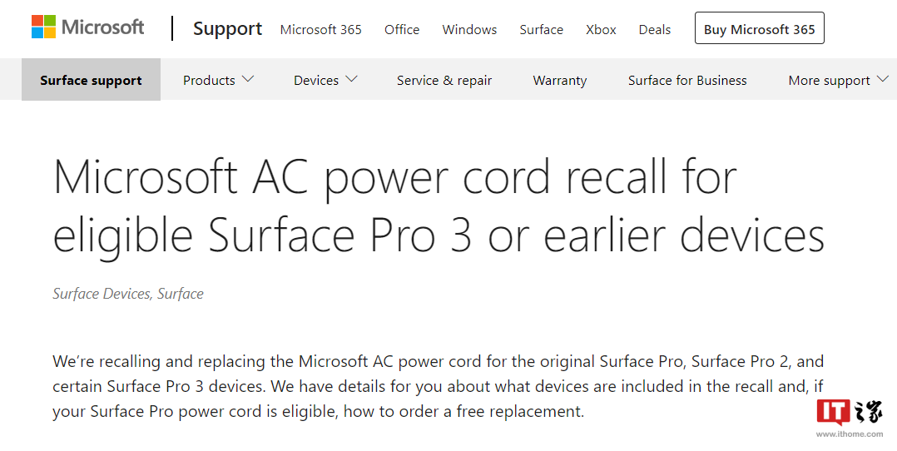The width and height of the screenshot is (897, 451).
Task: Go to Surface for Business
Action: [x=687, y=80]
